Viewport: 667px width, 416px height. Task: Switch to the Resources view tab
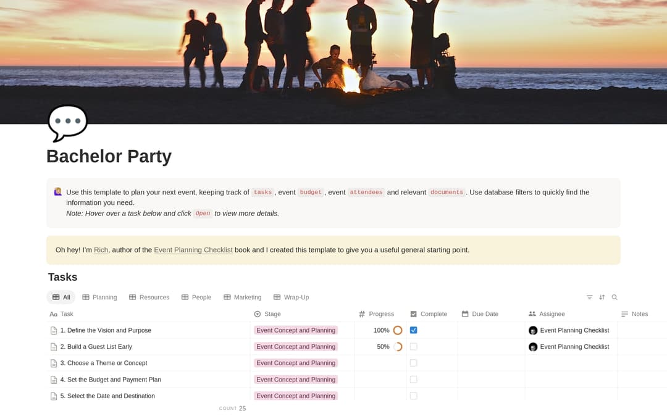149,297
